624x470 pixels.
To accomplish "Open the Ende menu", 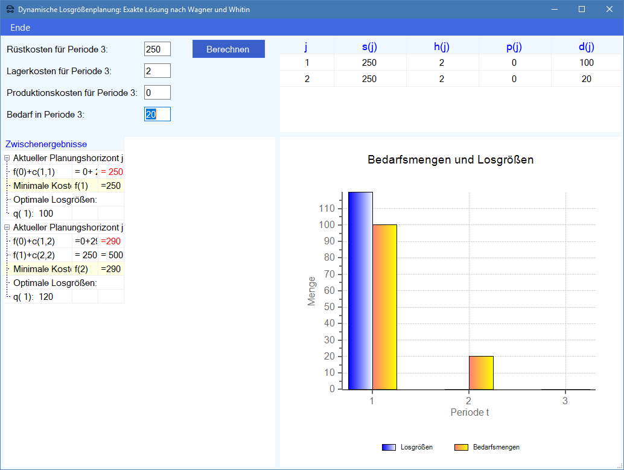I will coord(21,28).
